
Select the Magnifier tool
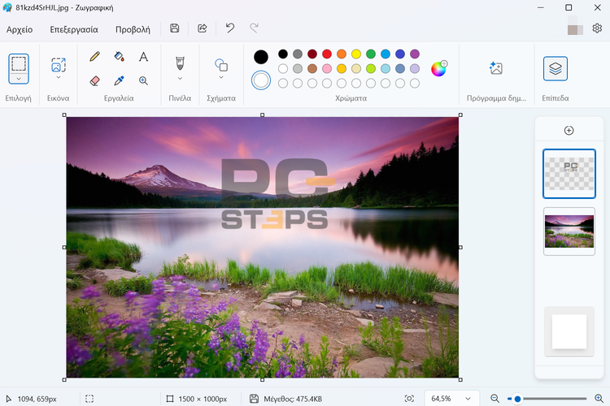click(x=143, y=81)
